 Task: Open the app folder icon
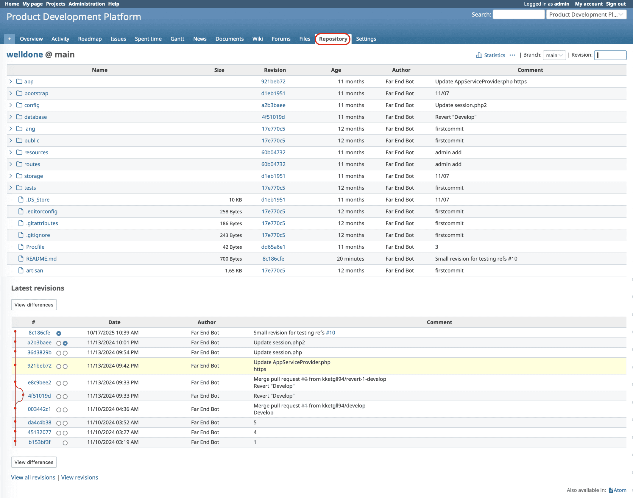(19, 81)
